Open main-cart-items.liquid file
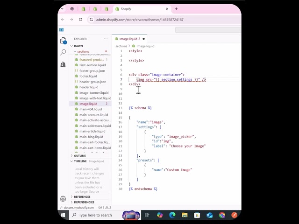The height and width of the screenshot is (224, 299). tap(95, 148)
